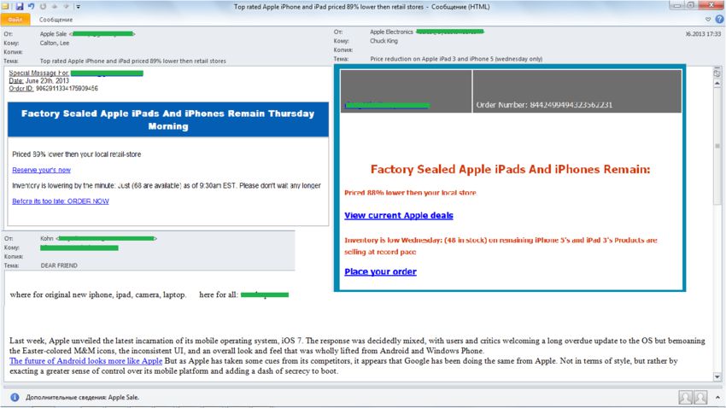Expand the people pane with the chevron
726x408 pixels.
[x=717, y=398]
